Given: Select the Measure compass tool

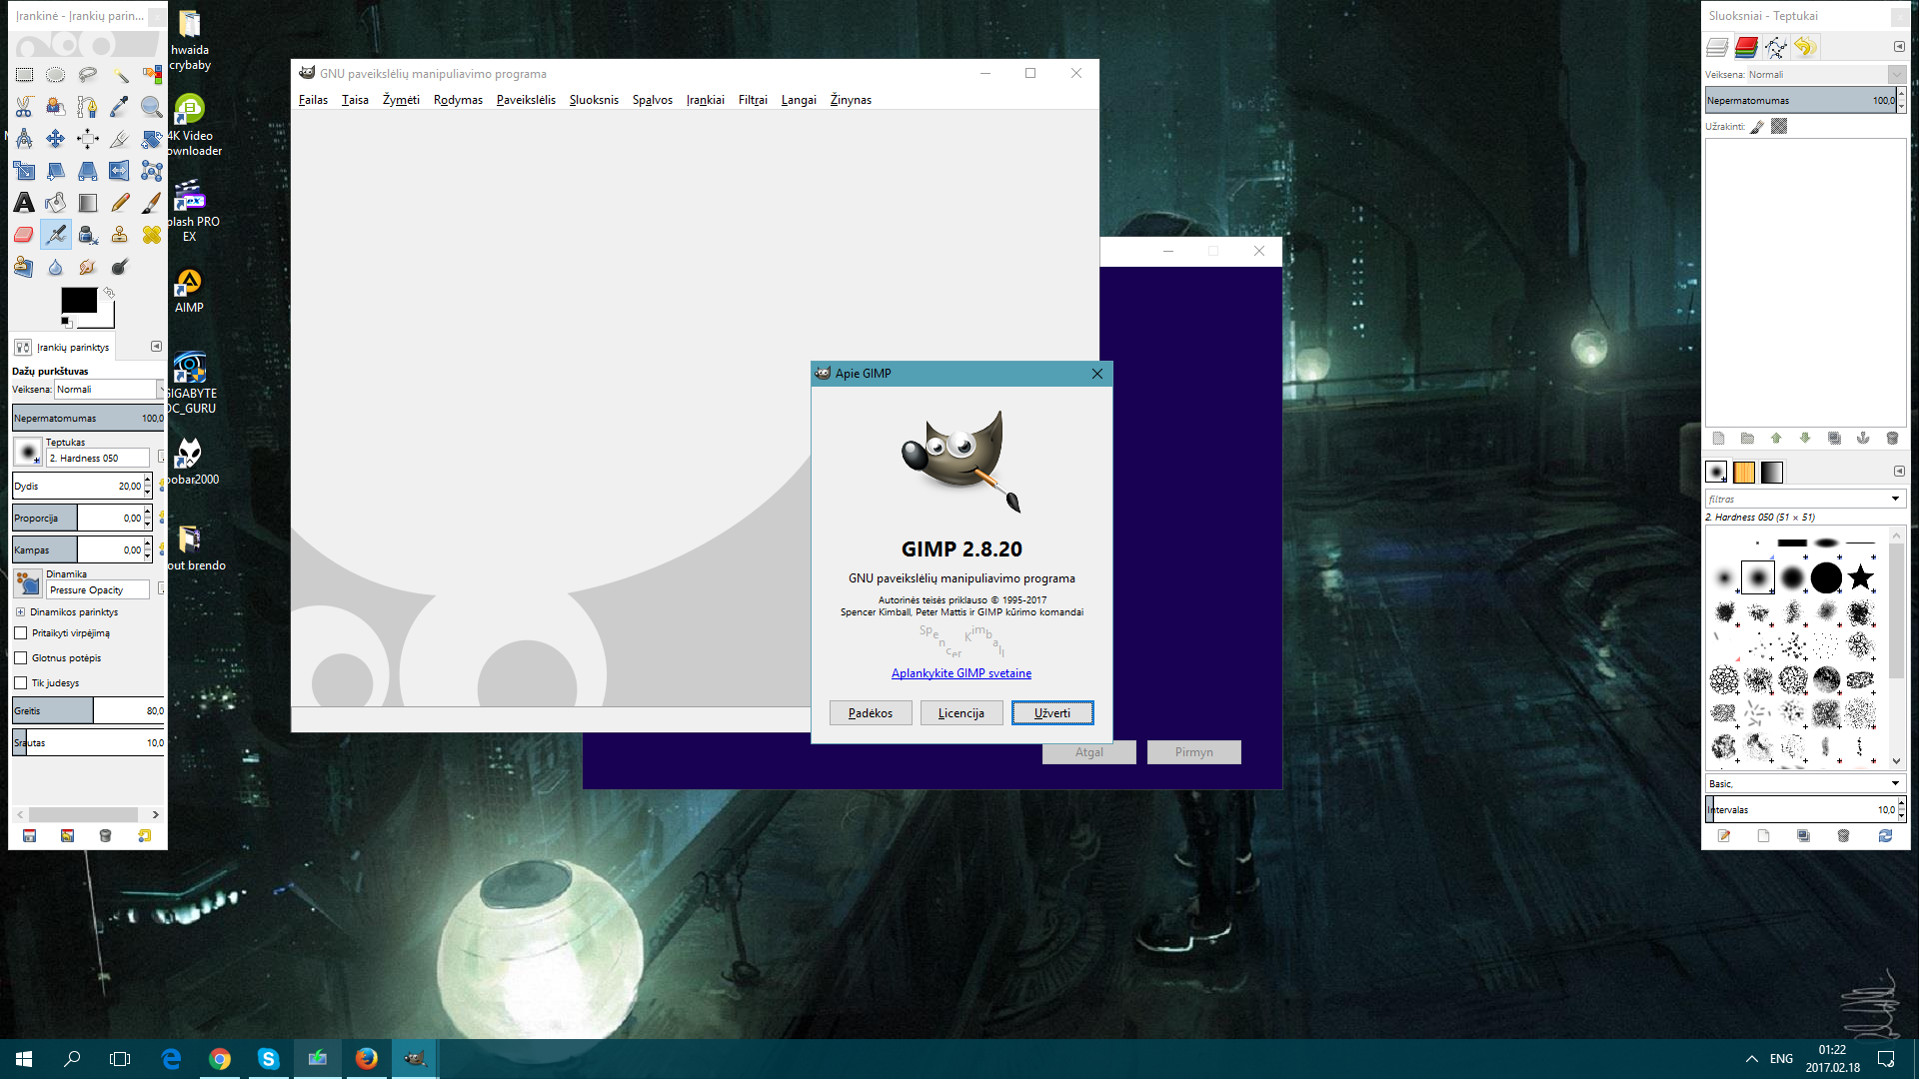Looking at the screenshot, I should (x=24, y=139).
